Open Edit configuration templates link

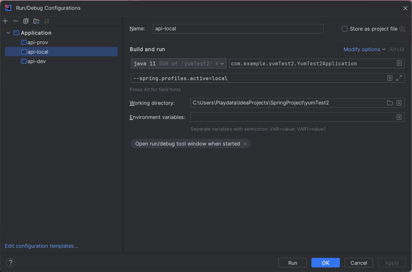[x=41, y=246]
